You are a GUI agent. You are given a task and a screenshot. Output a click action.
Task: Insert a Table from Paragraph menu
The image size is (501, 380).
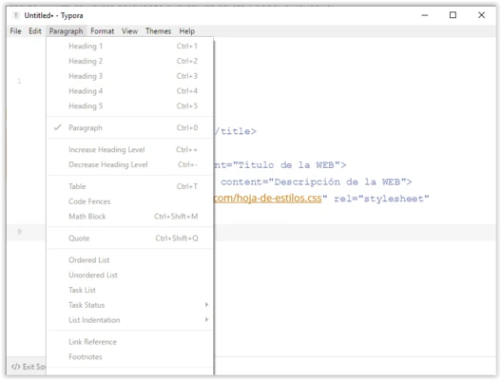(130, 186)
